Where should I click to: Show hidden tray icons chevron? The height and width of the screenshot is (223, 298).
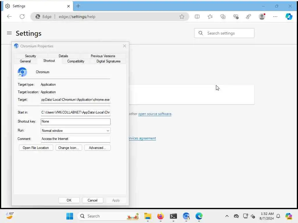tap(227, 216)
